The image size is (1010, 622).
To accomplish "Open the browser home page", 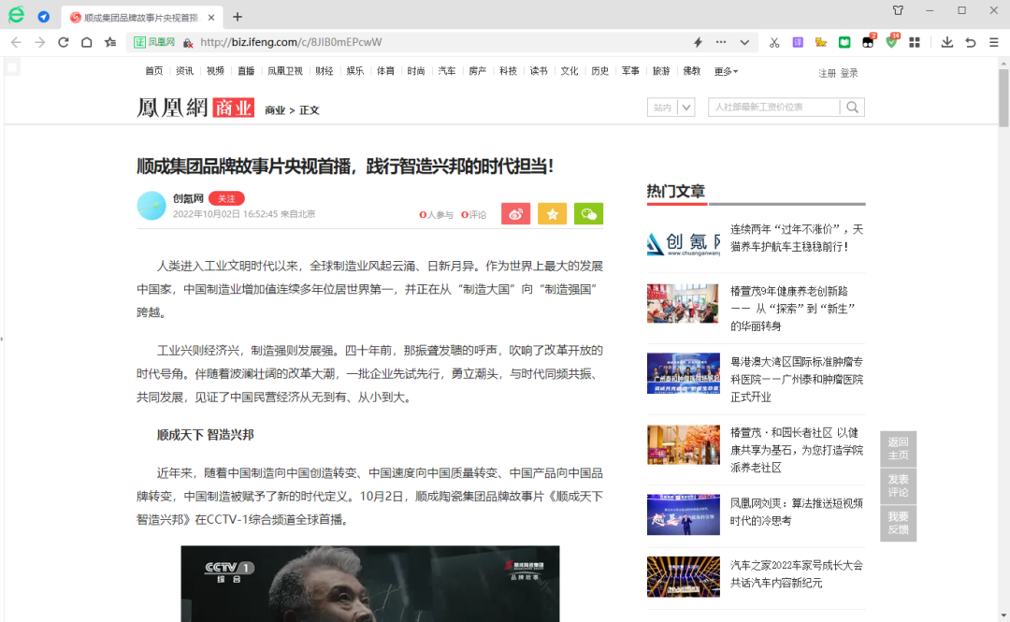I will click(x=86, y=42).
